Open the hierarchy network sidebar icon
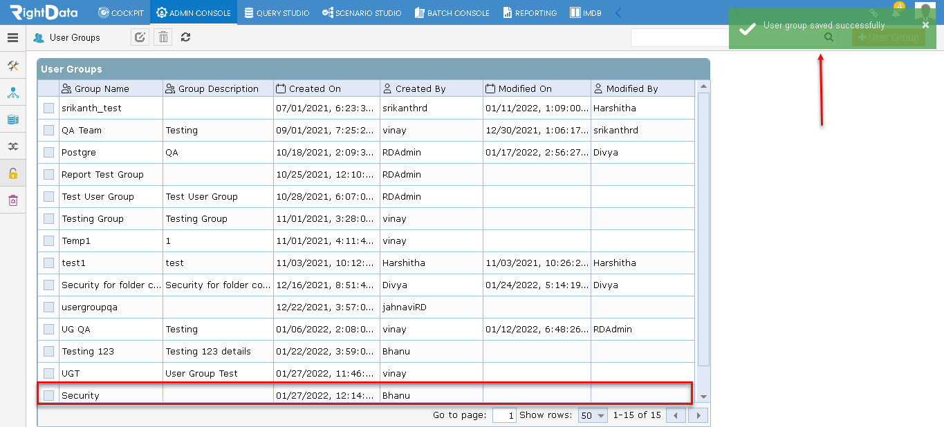This screenshot has height=427, width=944. [12, 93]
